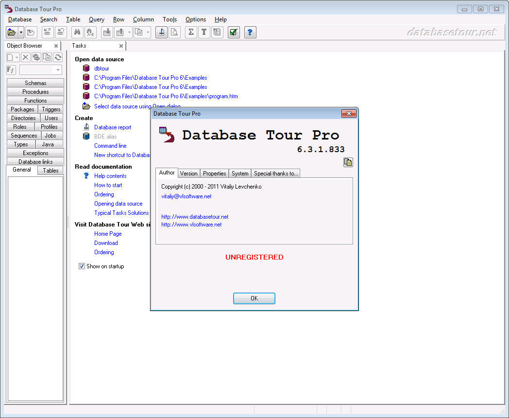Click the copy info icon in About dialog
This screenshot has width=509, height=418.
[348, 162]
